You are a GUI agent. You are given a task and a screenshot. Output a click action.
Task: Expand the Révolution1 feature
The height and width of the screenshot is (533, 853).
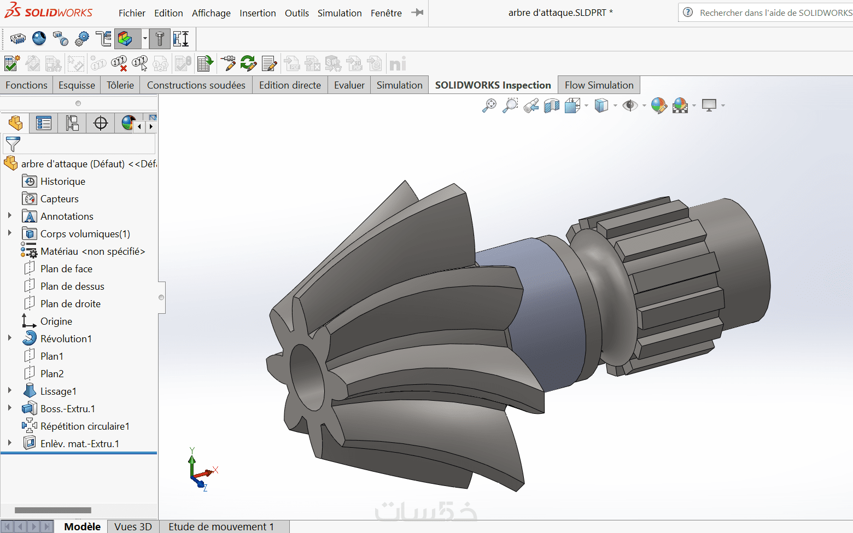(x=9, y=338)
